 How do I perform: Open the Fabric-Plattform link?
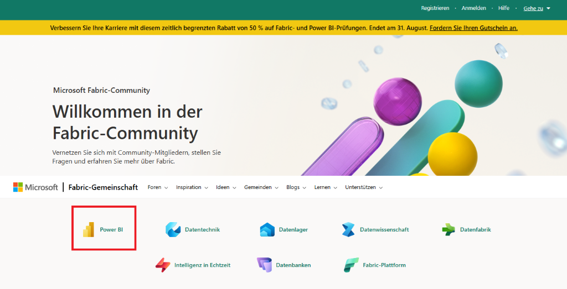click(x=384, y=265)
